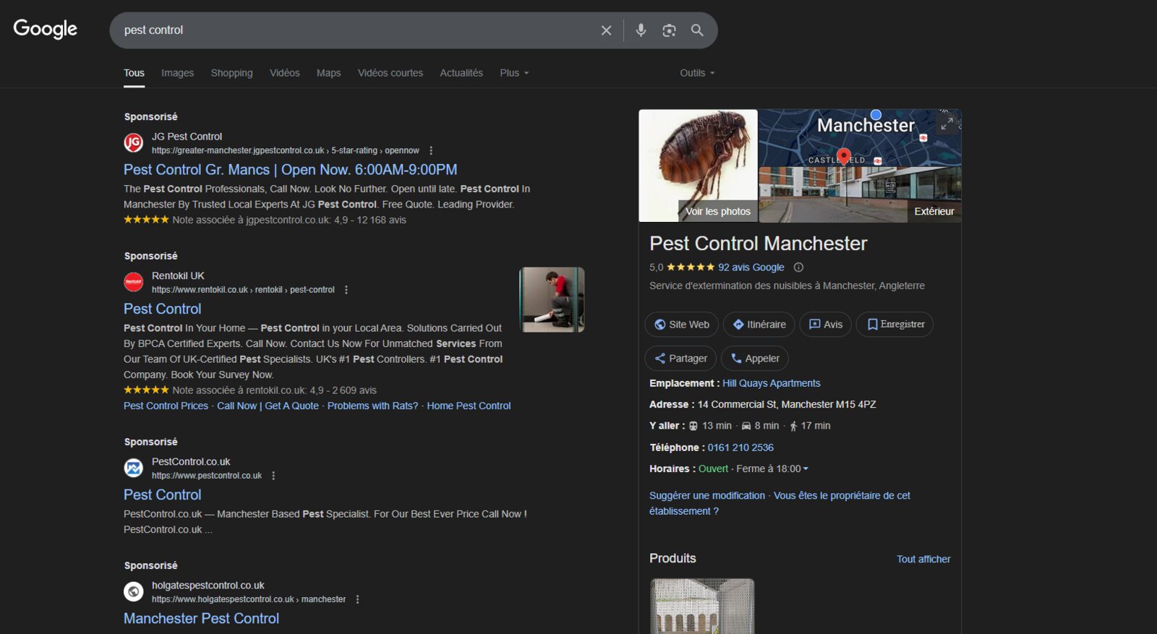Click the Site Web button

tap(682, 325)
